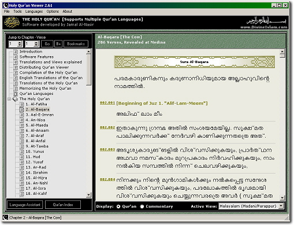Click the 10. Yunus chapter icon
The width and height of the screenshot is (294, 225).
point(22,152)
